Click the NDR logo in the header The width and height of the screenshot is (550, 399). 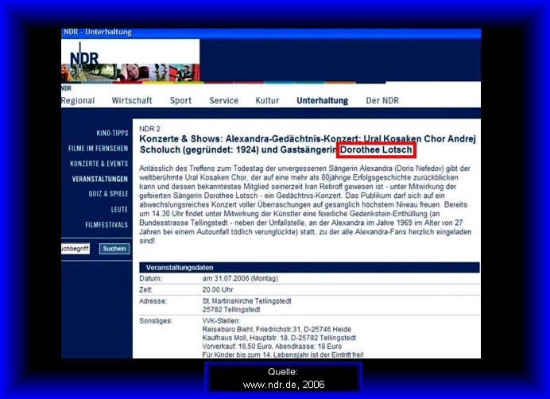84,58
